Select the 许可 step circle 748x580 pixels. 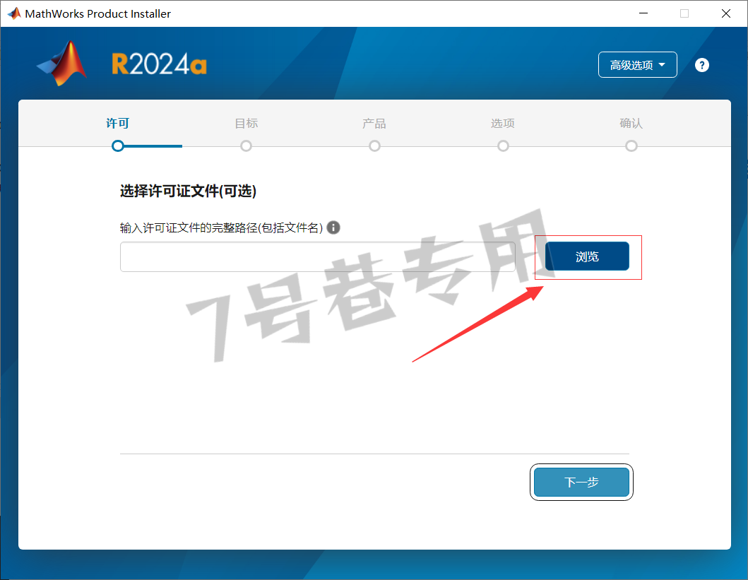(x=118, y=146)
